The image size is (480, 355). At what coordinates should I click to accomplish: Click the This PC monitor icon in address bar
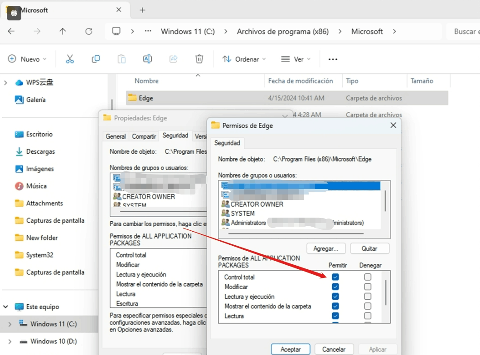coord(116,31)
